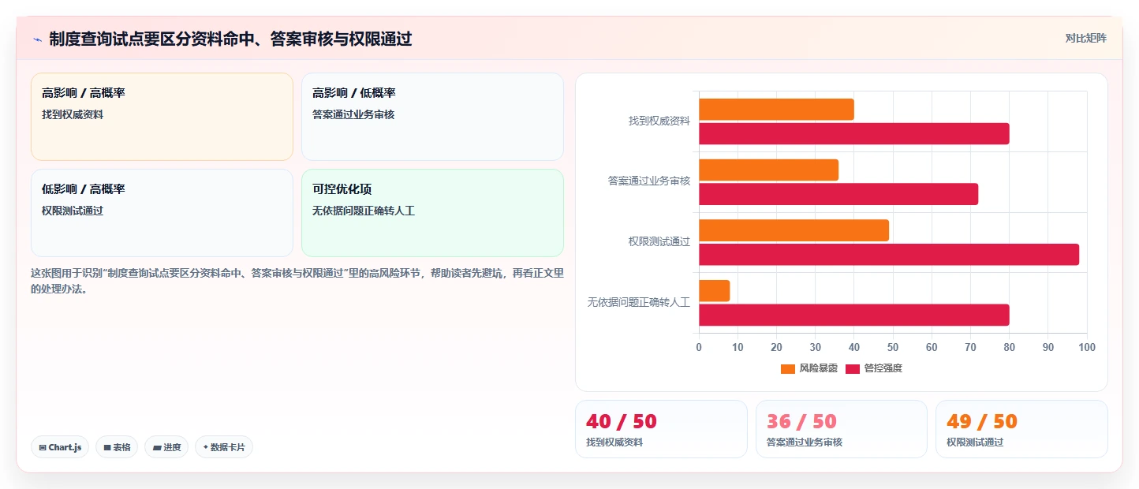Screen dimensions: 1139x489
Task: Open the 高影响 / 低概率 quadrant card
Action: pyautogui.click(x=432, y=117)
